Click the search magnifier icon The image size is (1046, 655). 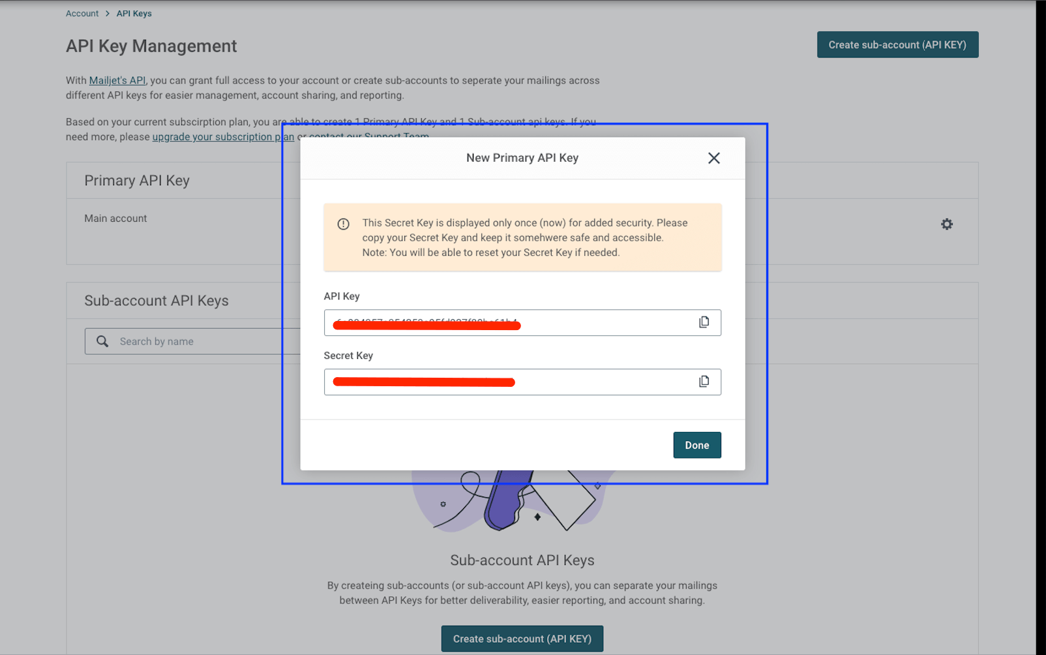(102, 341)
